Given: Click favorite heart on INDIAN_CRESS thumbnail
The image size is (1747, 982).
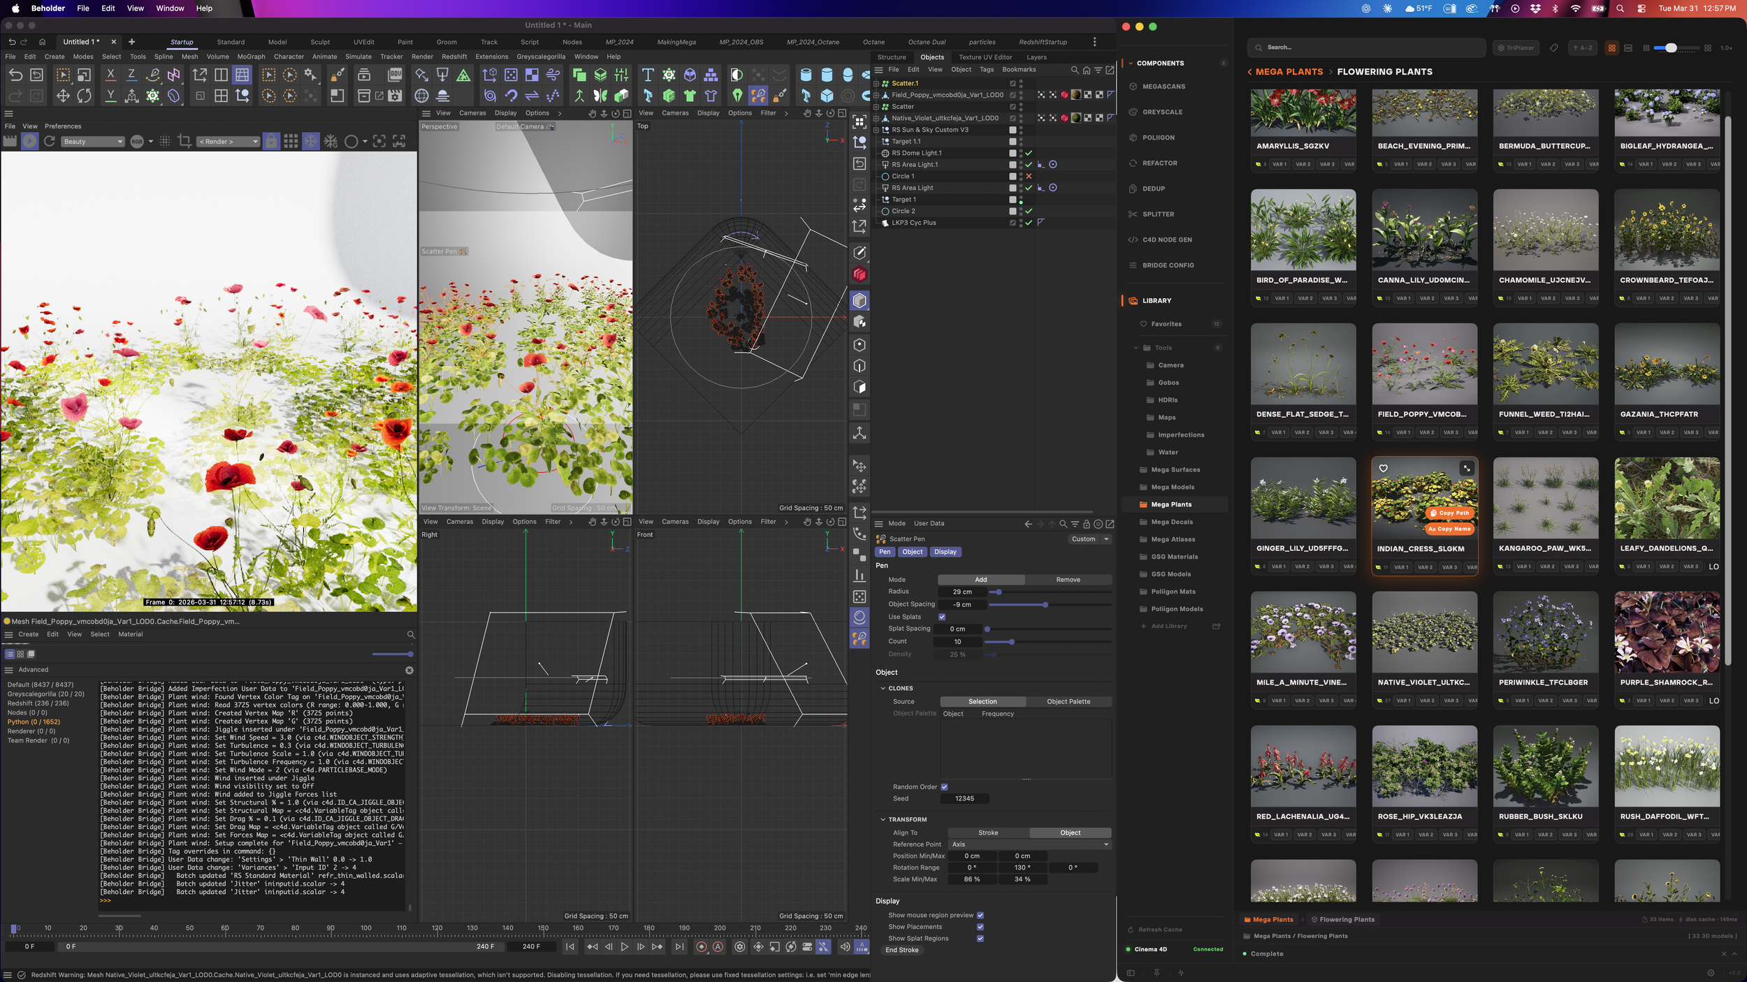Looking at the screenshot, I should click(1383, 469).
